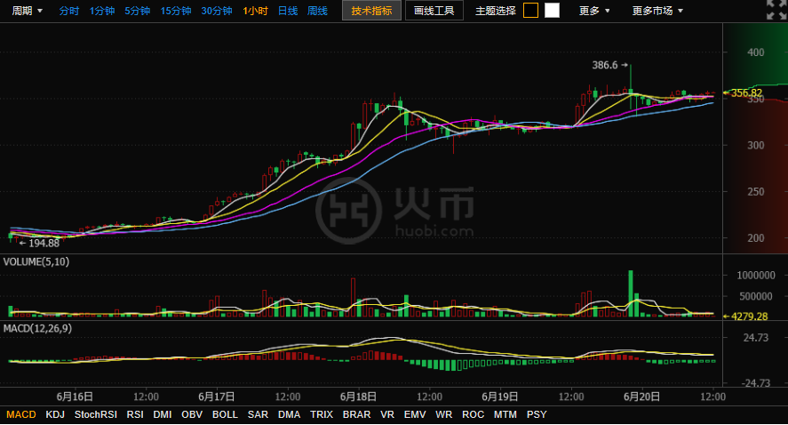This screenshot has height=425, width=788.
Task: Open the 更多 dropdown menu
Action: pyautogui.click(x=594, y=11)
